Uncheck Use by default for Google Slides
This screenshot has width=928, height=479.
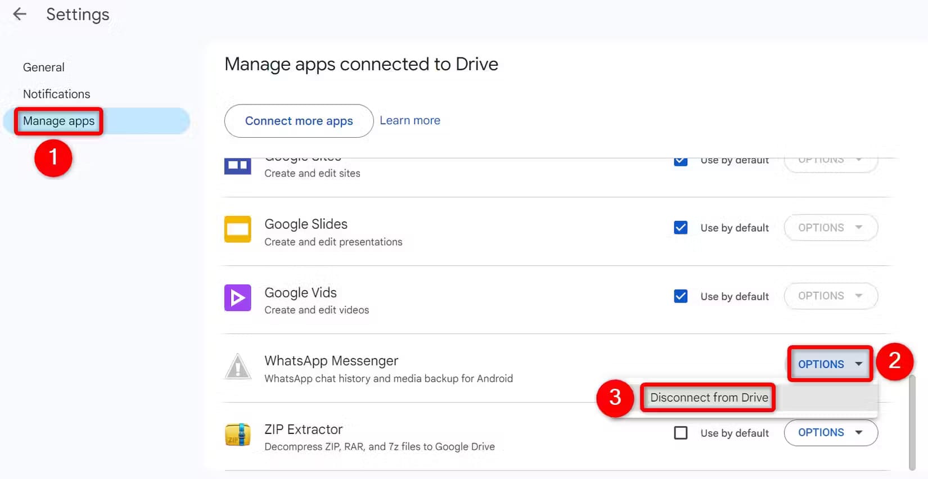click(x=681, y=228)
